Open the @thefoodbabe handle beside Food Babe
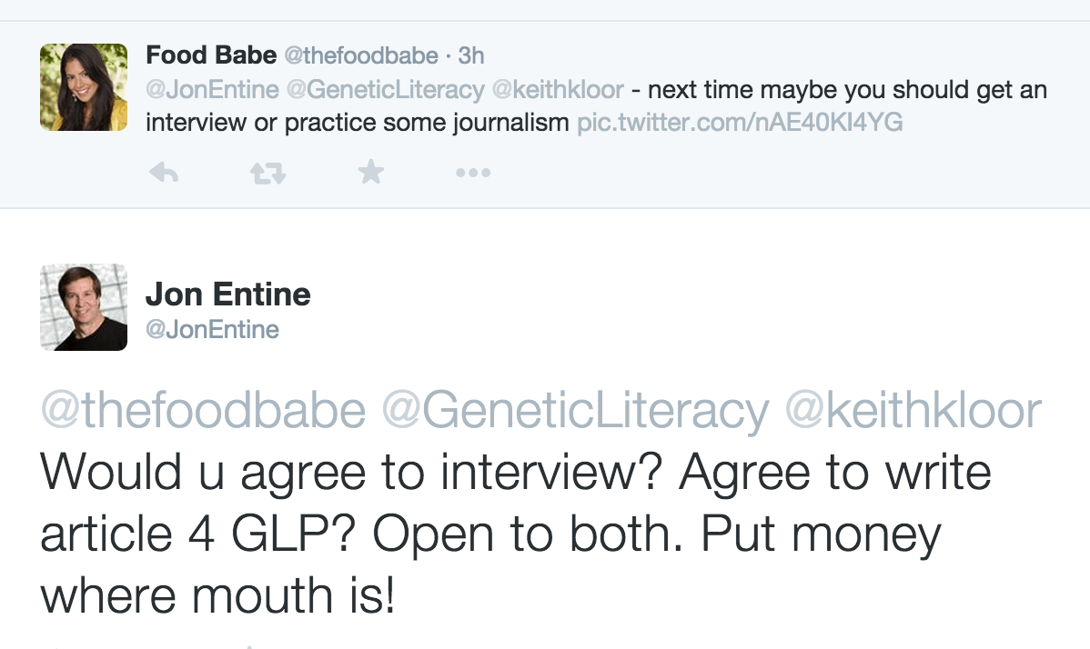The image size is (1090, 649). pos(361,55)
